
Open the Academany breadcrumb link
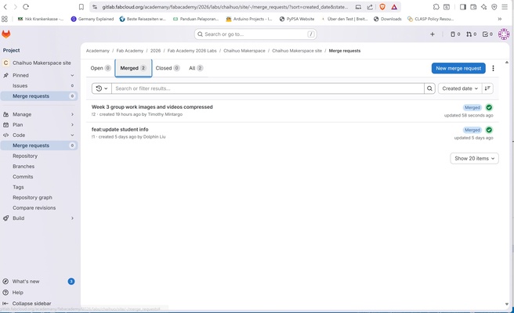(98, 51)
